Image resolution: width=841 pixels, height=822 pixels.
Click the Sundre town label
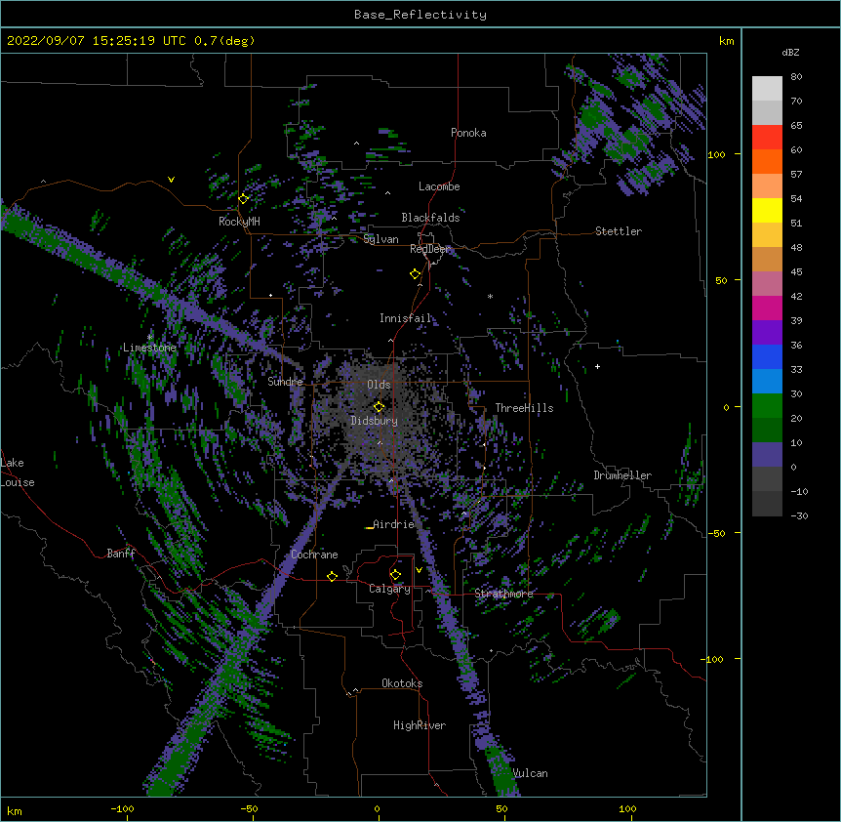pyautogui.click(x=285, y=382)
